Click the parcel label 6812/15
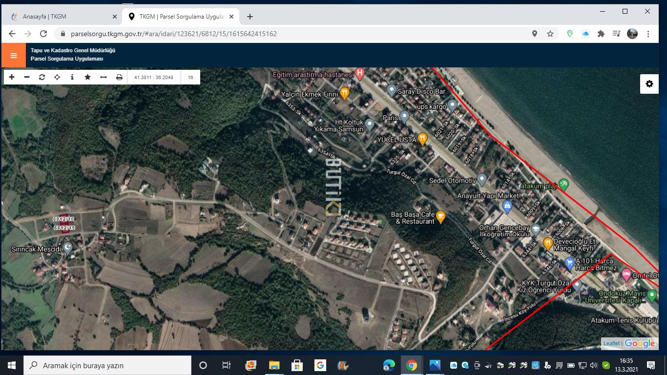The width and height of the screenshot is (667, 375). pyautogui.click(x=64, y=228)
